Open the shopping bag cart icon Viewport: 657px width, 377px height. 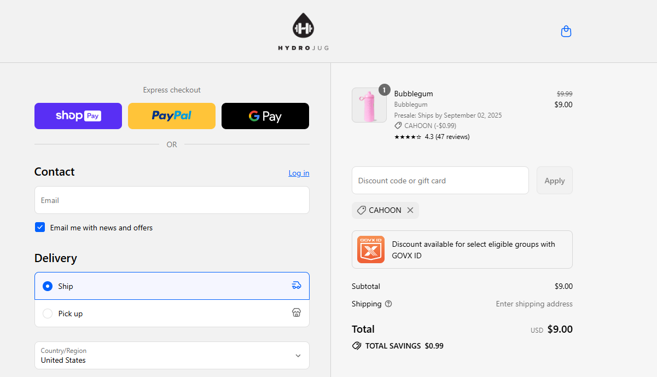pyautogui.click(x=566, y=31)
